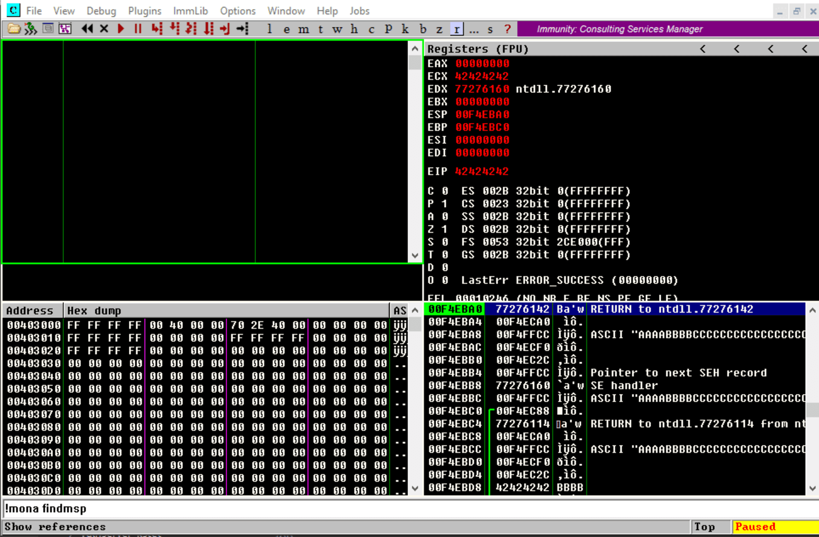
Task: Click the Trace into icon
Action: (192, 29)
